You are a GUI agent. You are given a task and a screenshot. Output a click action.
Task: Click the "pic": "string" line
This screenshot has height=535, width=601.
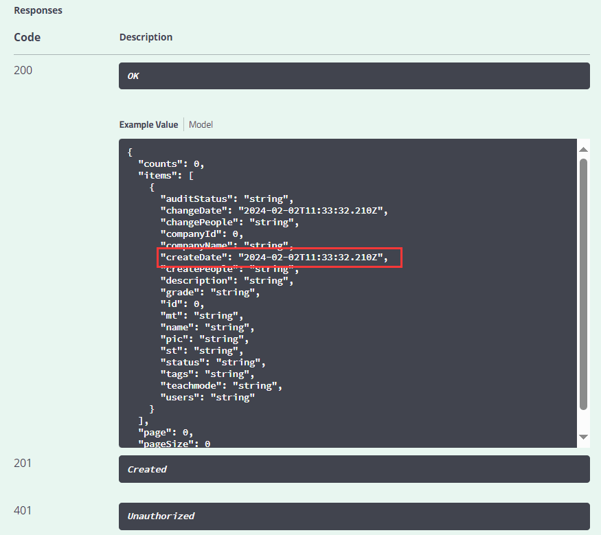pyautogui.click(x=205, y=339)
